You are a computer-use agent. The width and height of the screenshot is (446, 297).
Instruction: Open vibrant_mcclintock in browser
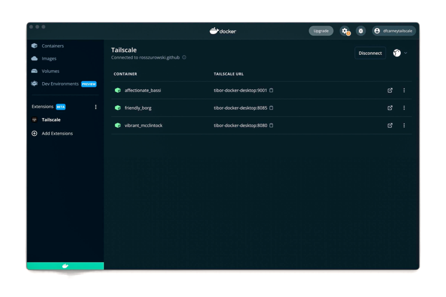coord(390,125)
